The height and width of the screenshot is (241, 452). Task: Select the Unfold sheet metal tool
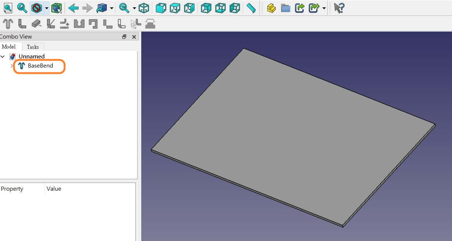click(x=65, y=24)
